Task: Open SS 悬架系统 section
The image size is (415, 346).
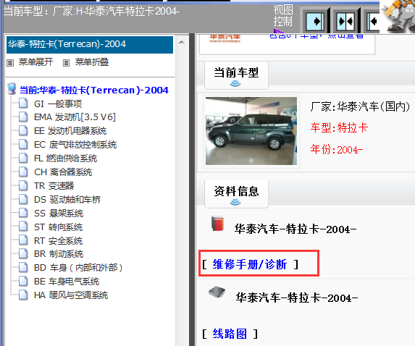Action: [59, 214]
